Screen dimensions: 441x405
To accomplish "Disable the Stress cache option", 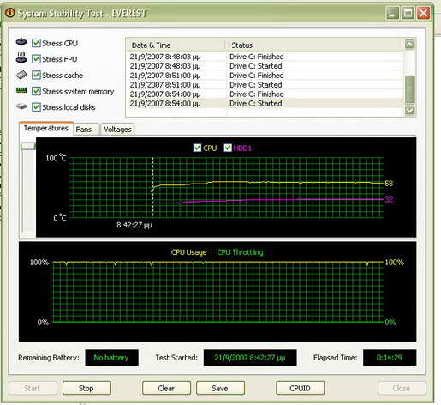I will (x=36, y=76).
